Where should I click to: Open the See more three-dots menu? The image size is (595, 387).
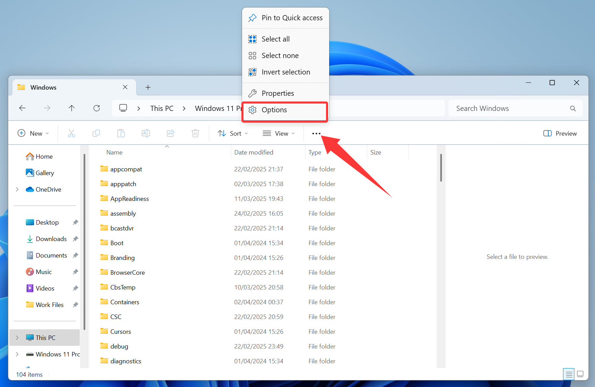point(316,134)
